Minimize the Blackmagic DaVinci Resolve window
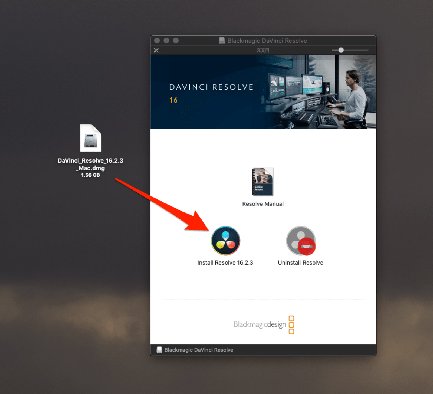This screenshot has width=433, height=394. (x=166, y=40)
